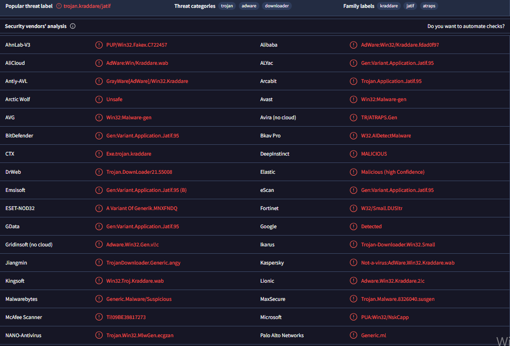Click GData detection alert icon
Image resolution: width=510 pixels, height=346 pixels.
pos(99,226)
